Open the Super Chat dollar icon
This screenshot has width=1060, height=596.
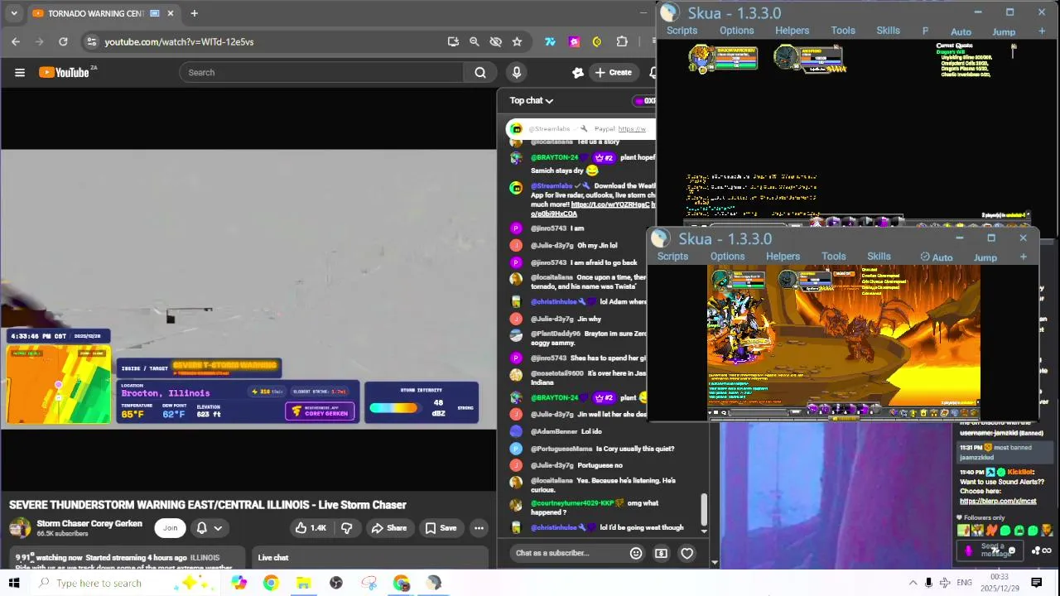(661, 553)
